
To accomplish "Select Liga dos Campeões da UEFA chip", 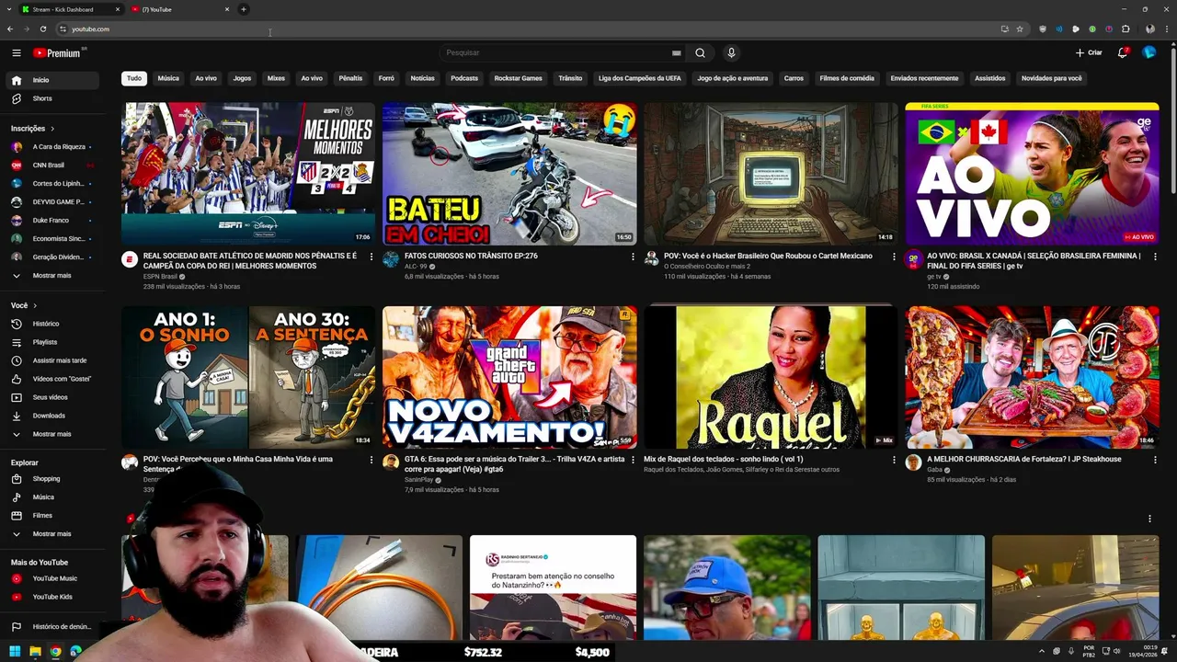I will pyautogui.click(x=640, y=78).
